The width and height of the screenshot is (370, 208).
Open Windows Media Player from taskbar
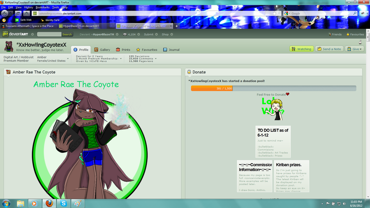pos(35,203)
